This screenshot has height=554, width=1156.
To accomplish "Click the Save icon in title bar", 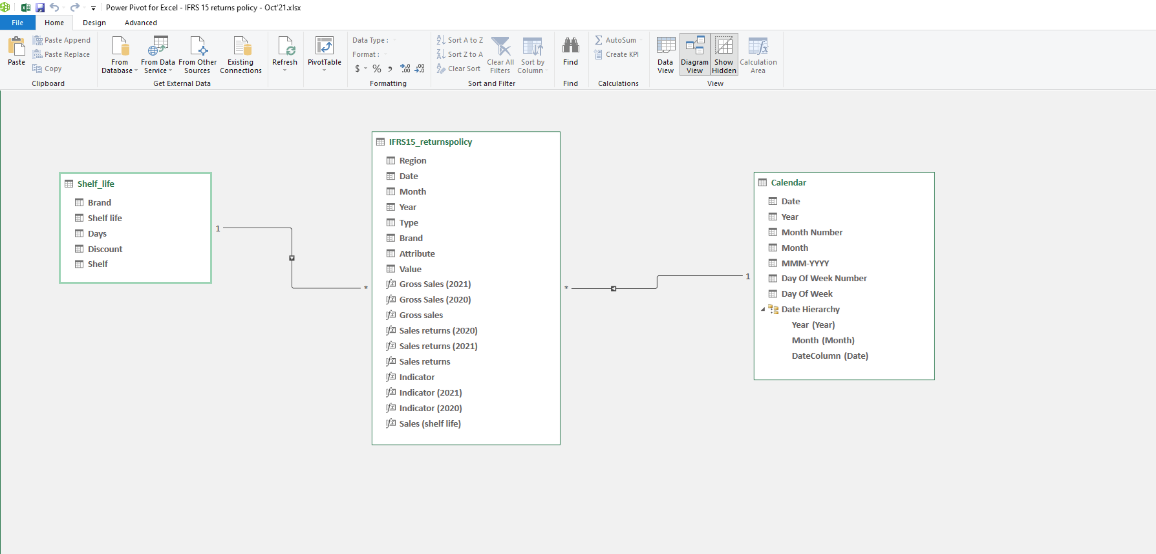I will [x=40, y=8].
